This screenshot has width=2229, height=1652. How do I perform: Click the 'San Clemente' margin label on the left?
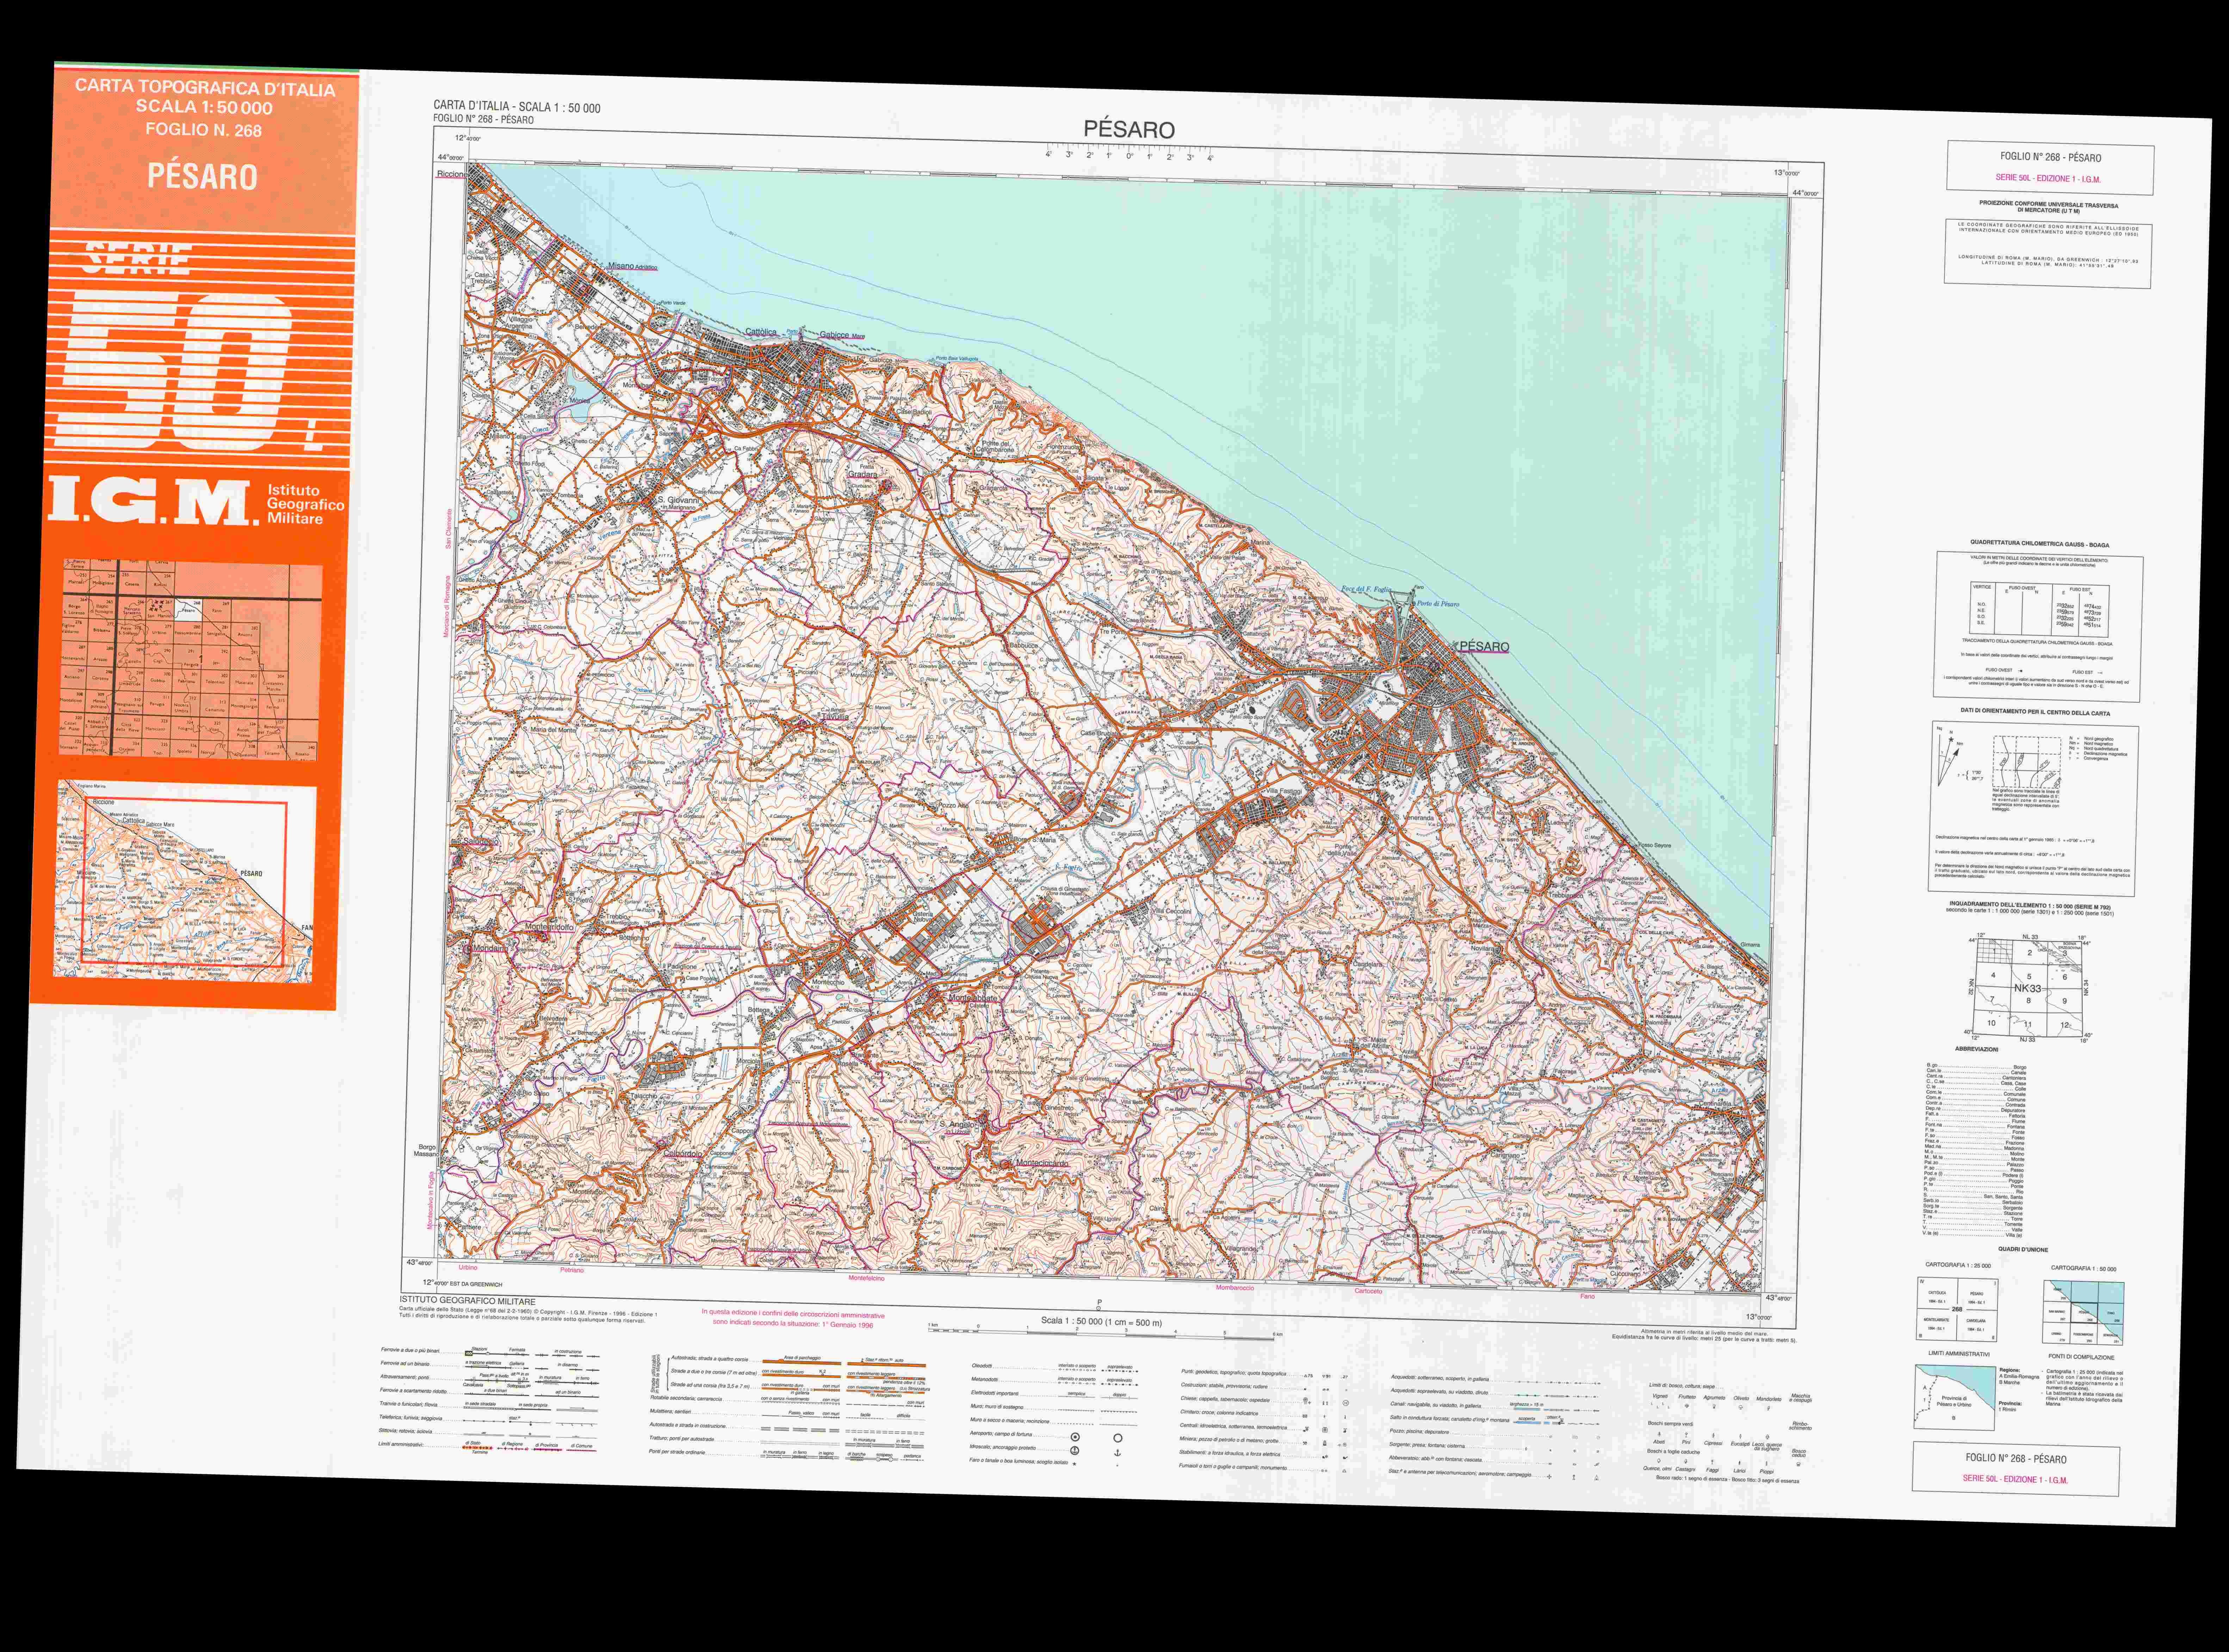pyautogui.click(x=449, y=529)
